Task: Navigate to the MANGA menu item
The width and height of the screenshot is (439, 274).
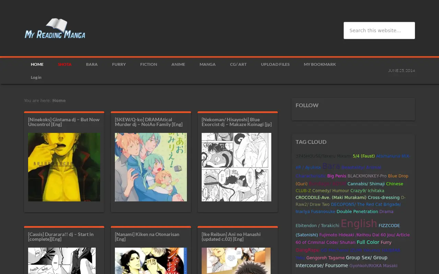Action: click(x=207, y=64)
